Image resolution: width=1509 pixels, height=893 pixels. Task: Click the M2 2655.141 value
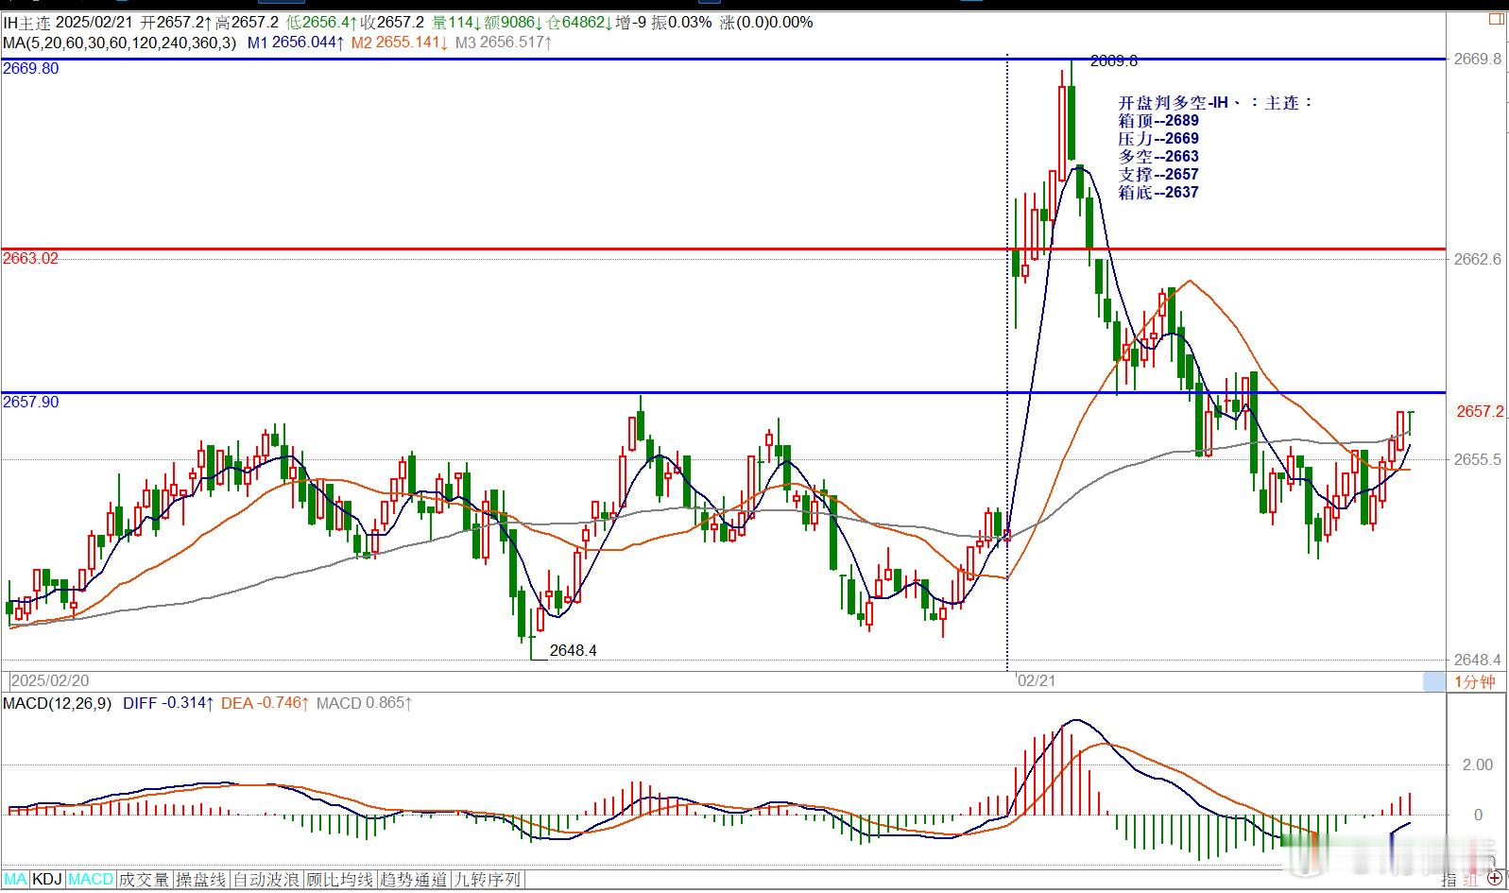pyautogui.click(x=399, y=43)
